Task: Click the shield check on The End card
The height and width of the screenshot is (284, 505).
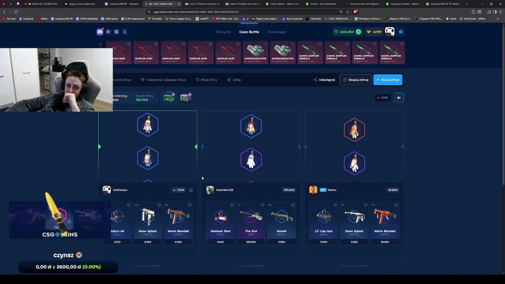Action: click(262, 205)
